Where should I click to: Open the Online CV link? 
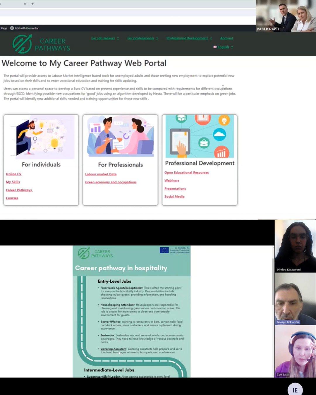13,174
